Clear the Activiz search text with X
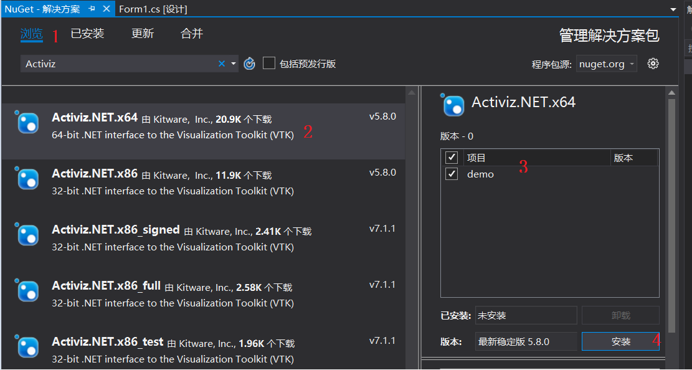 tap(222, 64)
